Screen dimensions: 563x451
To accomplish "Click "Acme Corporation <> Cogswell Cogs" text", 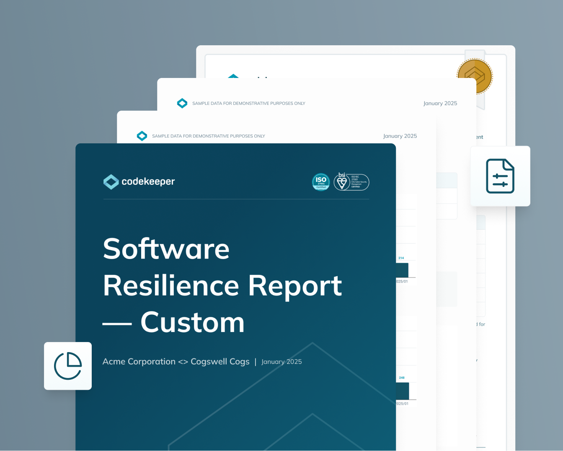I will pyautogui.click(x=176, y=361).
